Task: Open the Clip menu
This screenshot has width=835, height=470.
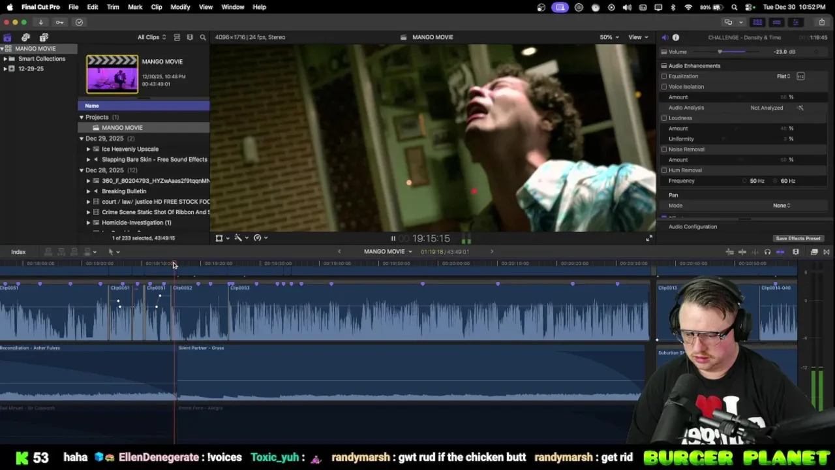Action: (x=157, y=7)
